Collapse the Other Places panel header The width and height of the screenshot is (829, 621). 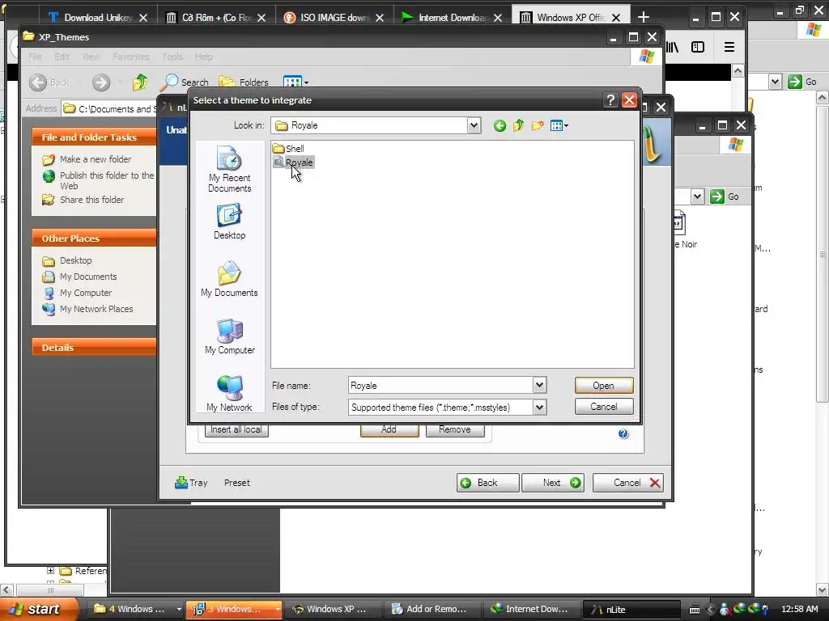click(94, 239)
